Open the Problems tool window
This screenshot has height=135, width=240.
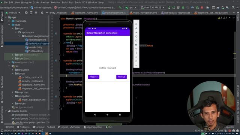pyautogui.click(x=23, y=127)
